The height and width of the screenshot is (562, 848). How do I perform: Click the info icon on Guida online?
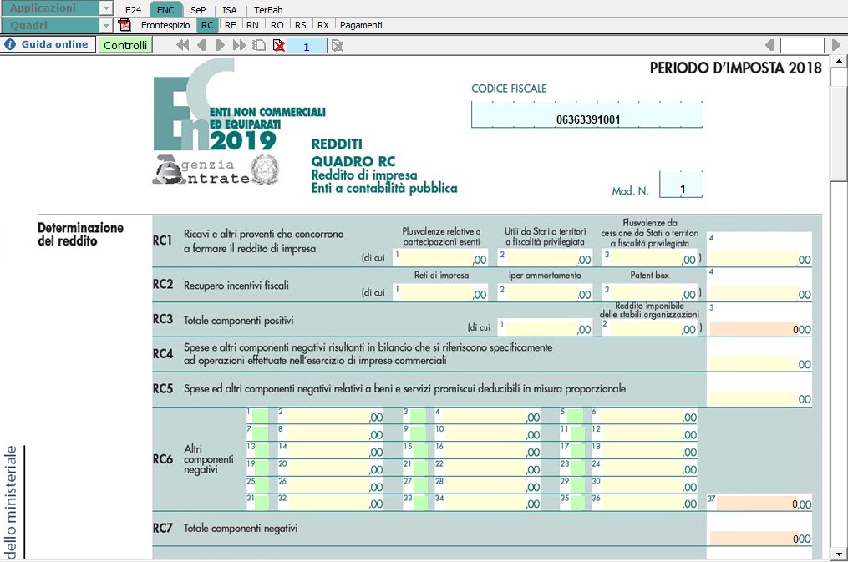(x=10, y=44)
